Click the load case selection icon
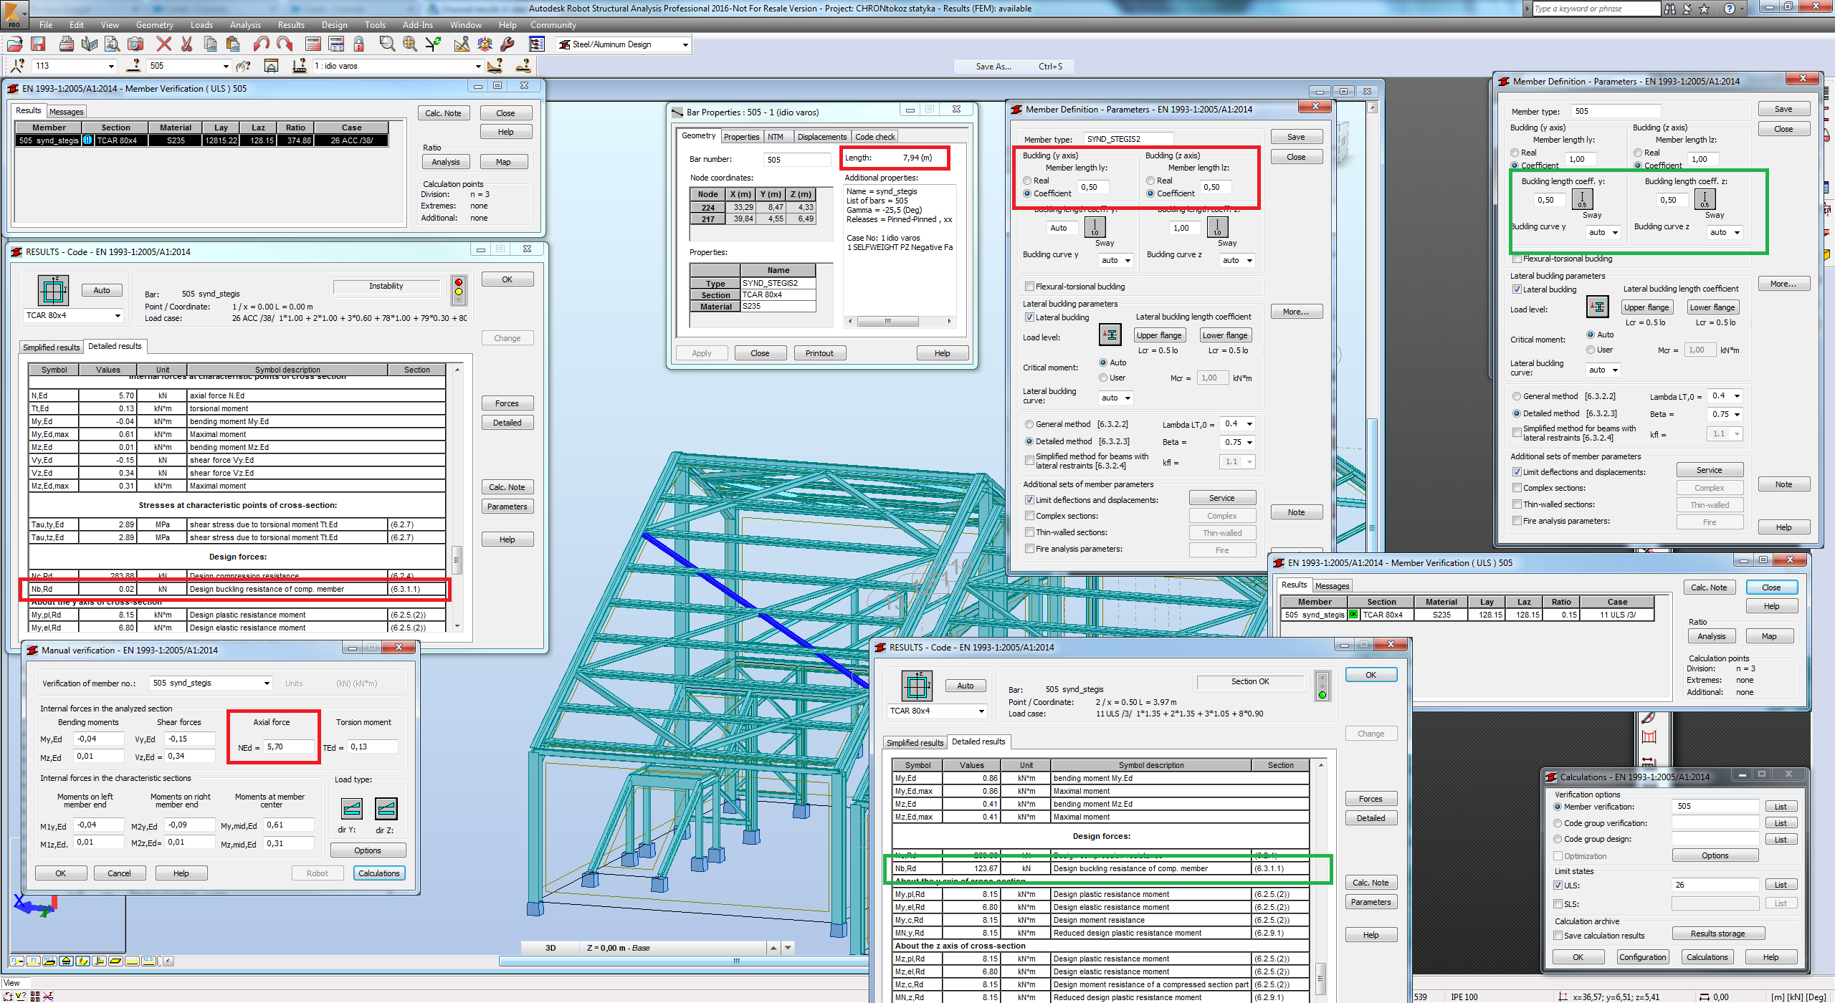 tap(300, 66)
